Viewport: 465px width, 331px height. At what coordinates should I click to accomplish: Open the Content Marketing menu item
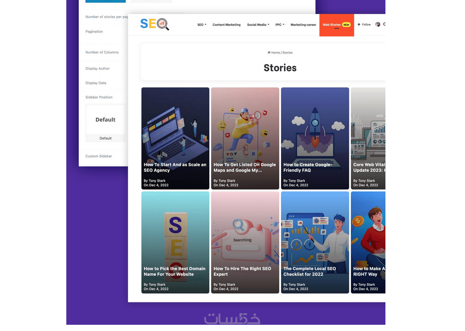[x=226, y=24]
